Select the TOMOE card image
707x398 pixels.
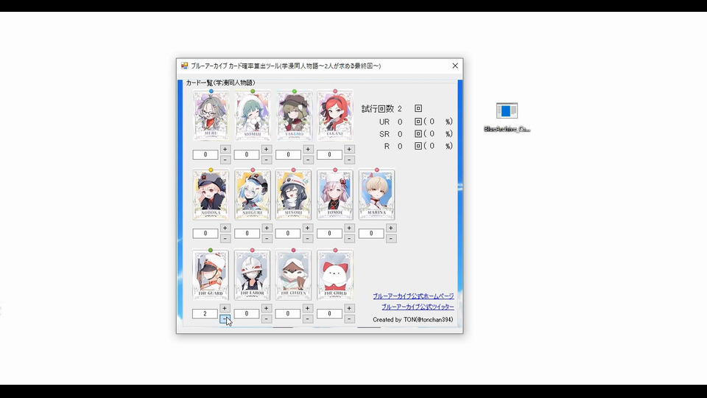[x=335, y=195]
